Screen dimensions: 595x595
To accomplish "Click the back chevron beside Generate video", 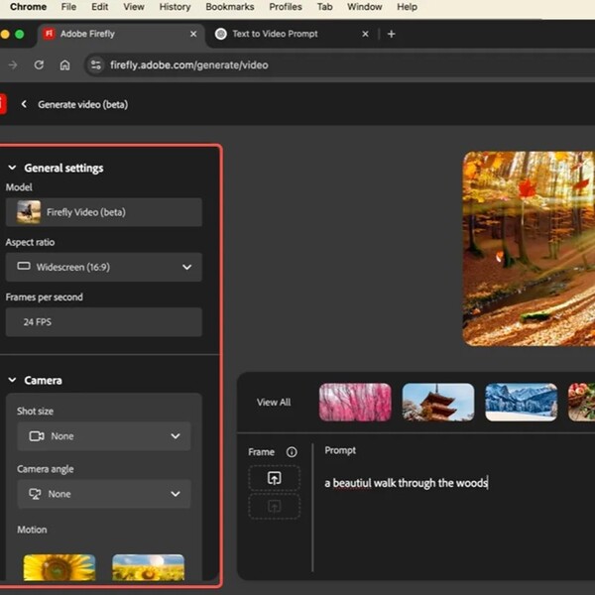I will (24, 104).
